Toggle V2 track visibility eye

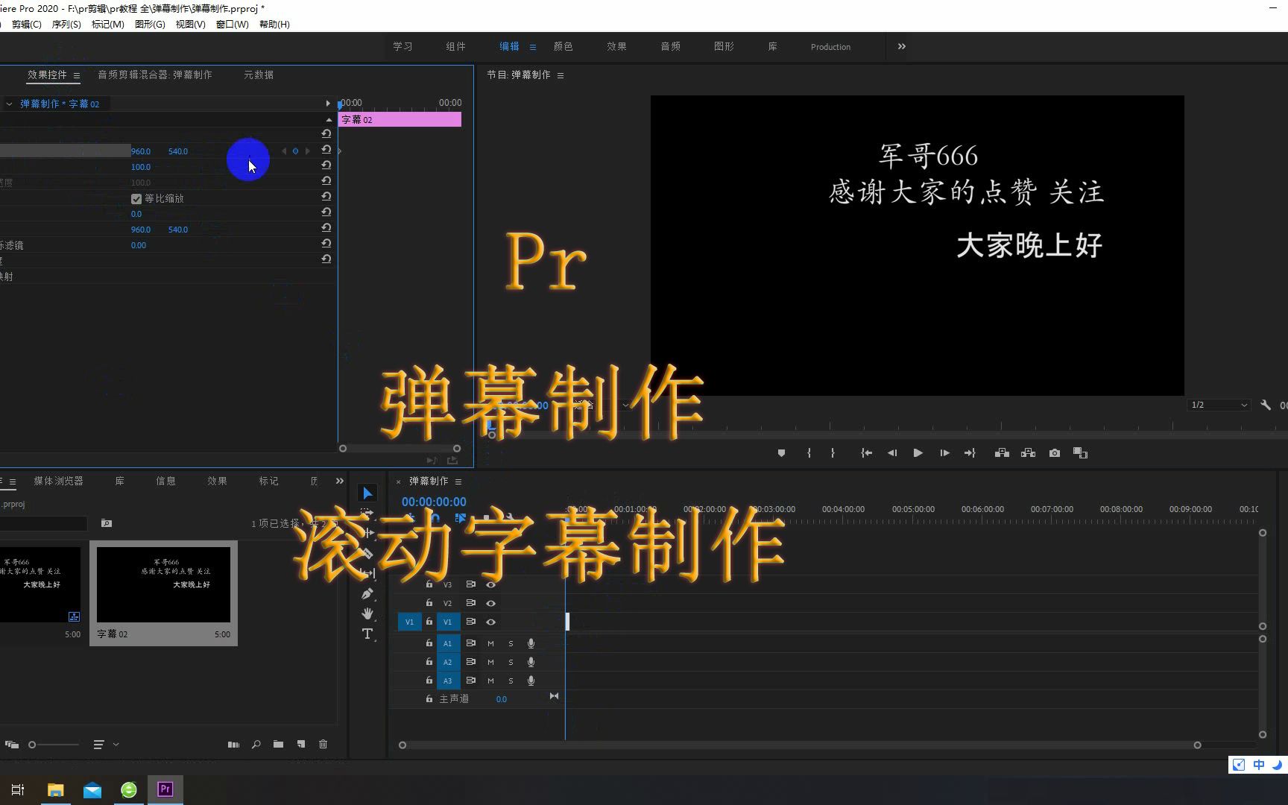coord(490,603)
